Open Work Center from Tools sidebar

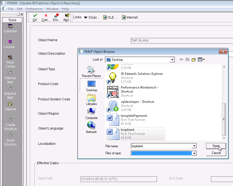(x=10, y=62)
